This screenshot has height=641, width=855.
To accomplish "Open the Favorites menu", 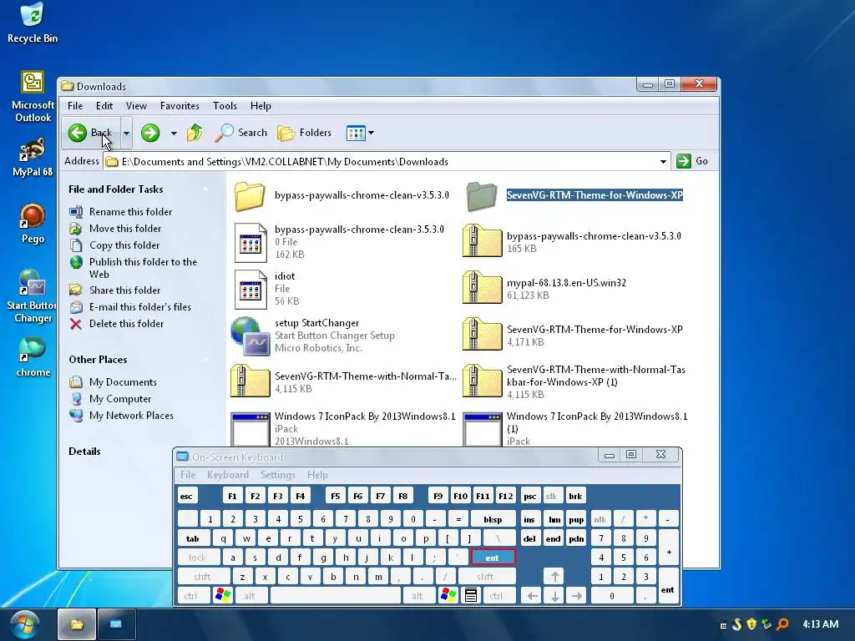I will point(180,106).
